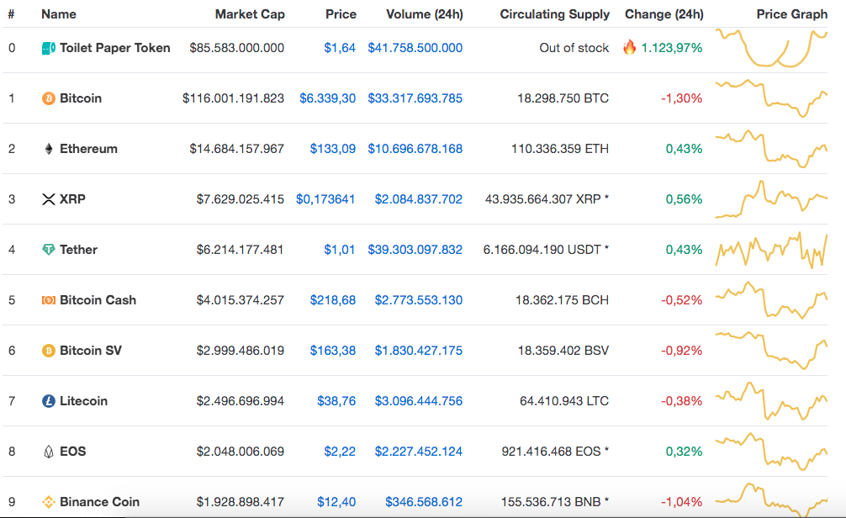Image resolution: width=846 pixels, height=518 pixels.
Task: Click the EOS volume $2.227.452.124
Action: [x=419, y=452]
